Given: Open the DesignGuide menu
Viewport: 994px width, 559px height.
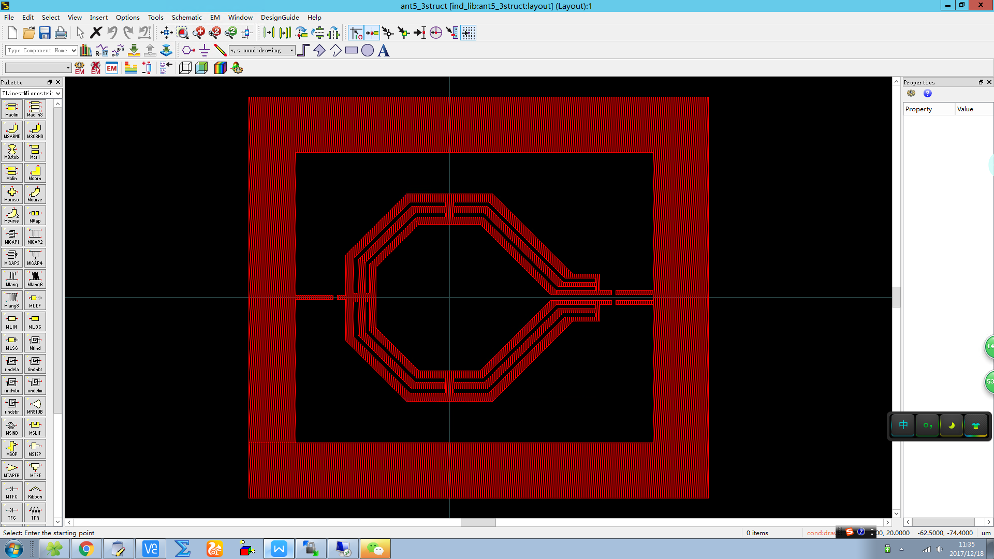Looking at the screenshot, I should coord(280,17).
